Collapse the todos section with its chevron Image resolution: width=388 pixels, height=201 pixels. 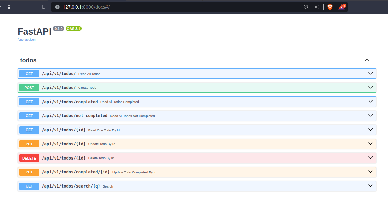[367, 60]
